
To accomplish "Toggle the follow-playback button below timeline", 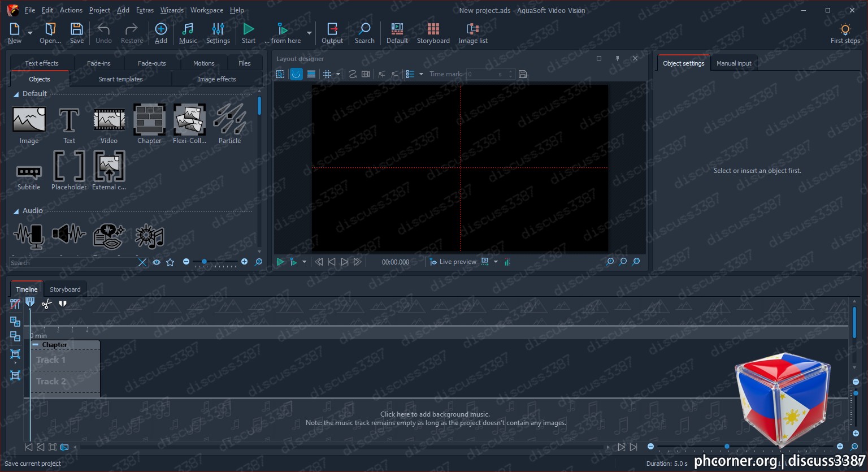I will (64, 447).
